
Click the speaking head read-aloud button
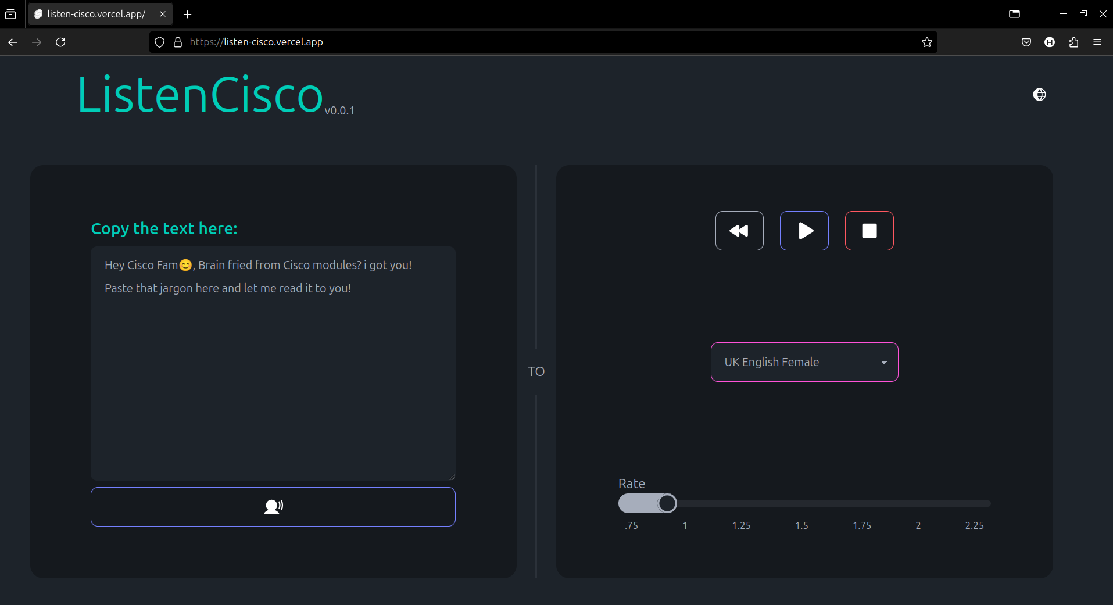(273, 507)
